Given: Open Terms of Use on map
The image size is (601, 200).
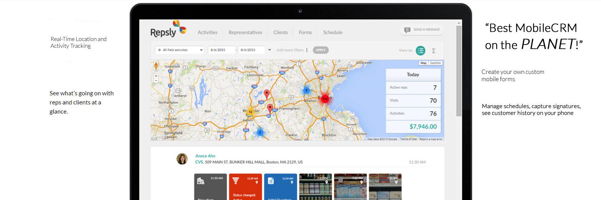Looking at the screenshot, I should [408, 139].
